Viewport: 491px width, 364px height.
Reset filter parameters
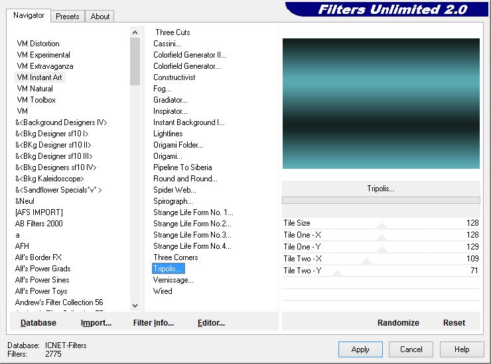pos(454,323)
